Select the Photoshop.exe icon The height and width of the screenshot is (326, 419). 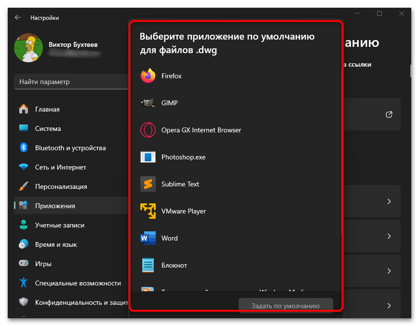point(148,157)
